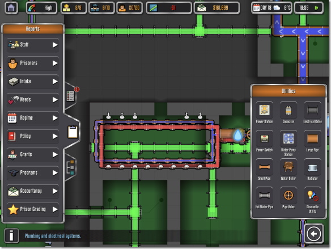The image size is (331, 249).
Task: Expand Policy row arrow
Action: point(55,136)
